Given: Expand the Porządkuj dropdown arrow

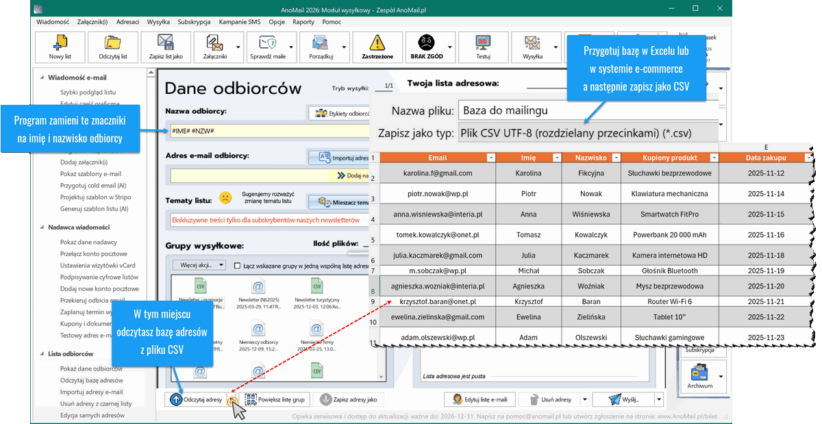Looking at the screenshot, I should (x=345, y=48).
